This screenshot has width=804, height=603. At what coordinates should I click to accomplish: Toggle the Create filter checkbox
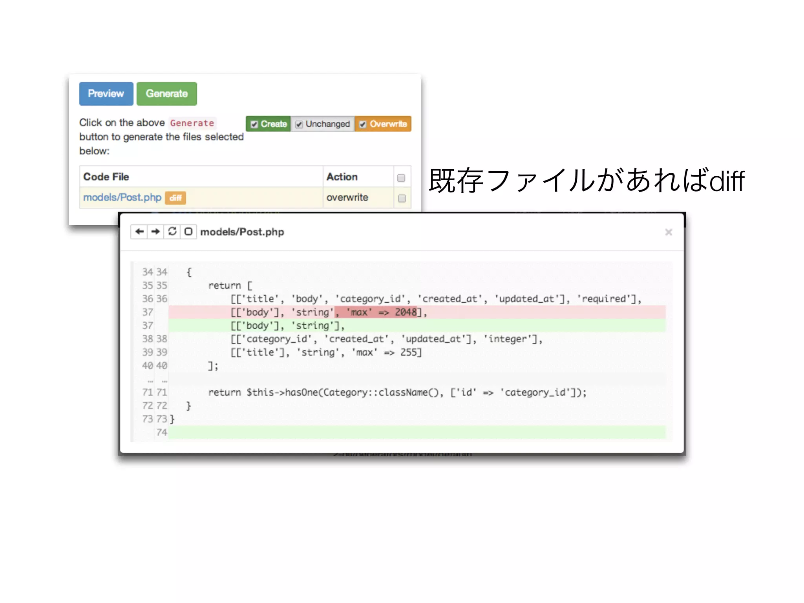(x=254, y=124)
